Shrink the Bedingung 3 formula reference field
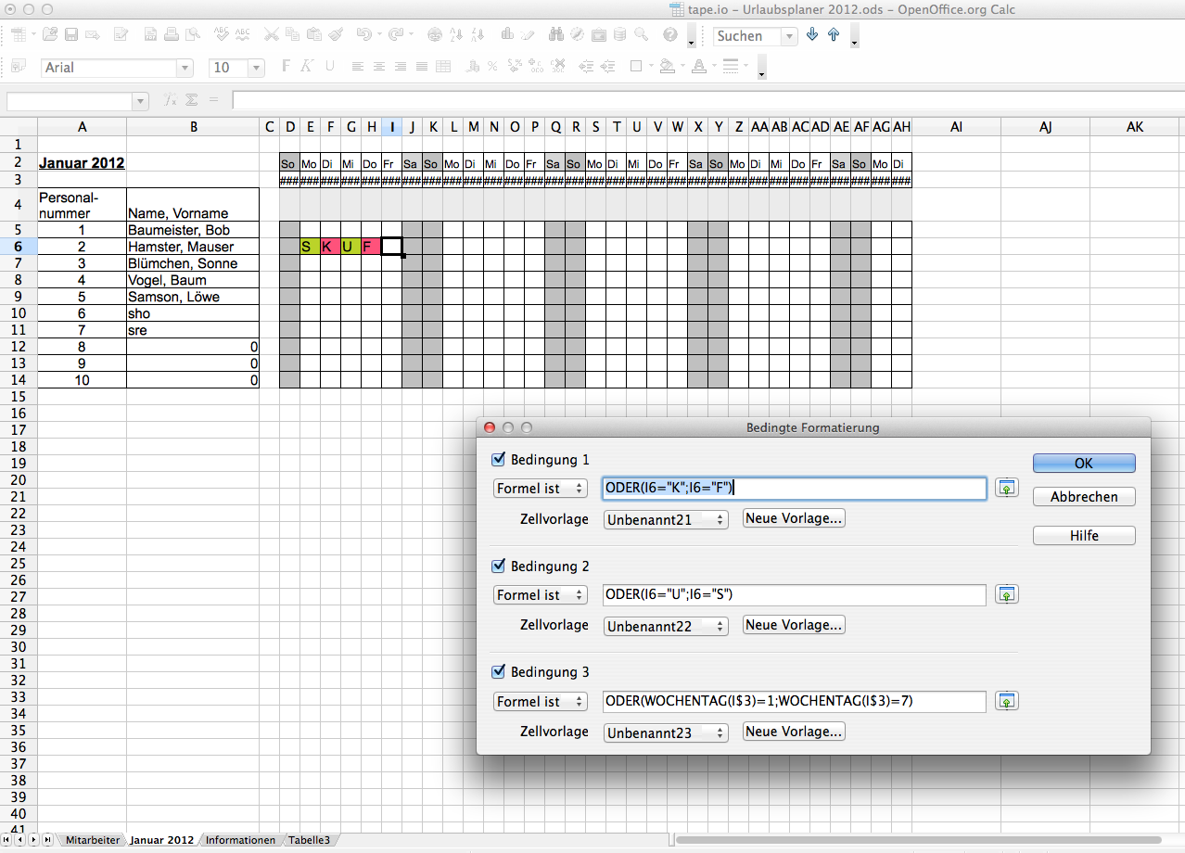1185x853 pixels. pyautogui.click(x=1007, y=701)
